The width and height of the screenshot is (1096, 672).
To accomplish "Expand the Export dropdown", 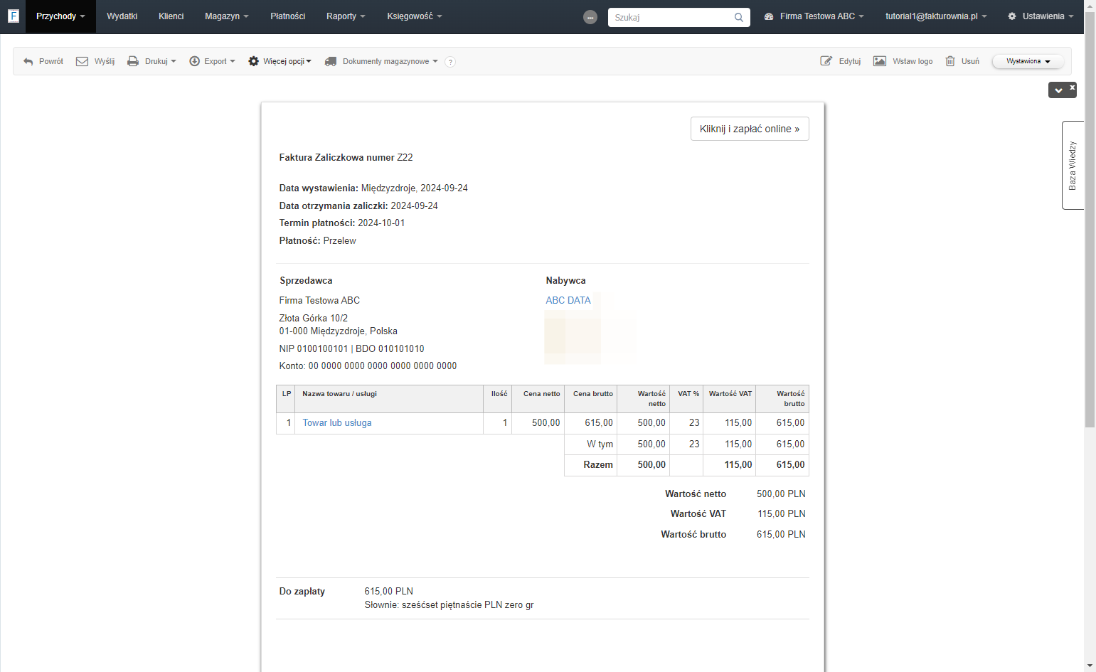I will [x=212, y=61].
